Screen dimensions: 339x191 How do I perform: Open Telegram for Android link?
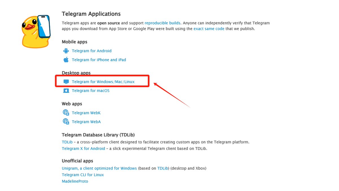(x=92, y=51)
